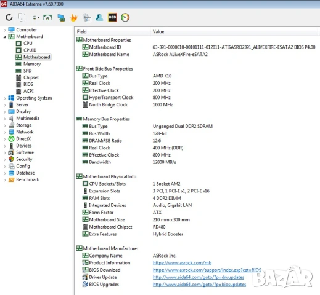Open the memory benchmark icon in toolbar
320x295 pixels.
47,18
